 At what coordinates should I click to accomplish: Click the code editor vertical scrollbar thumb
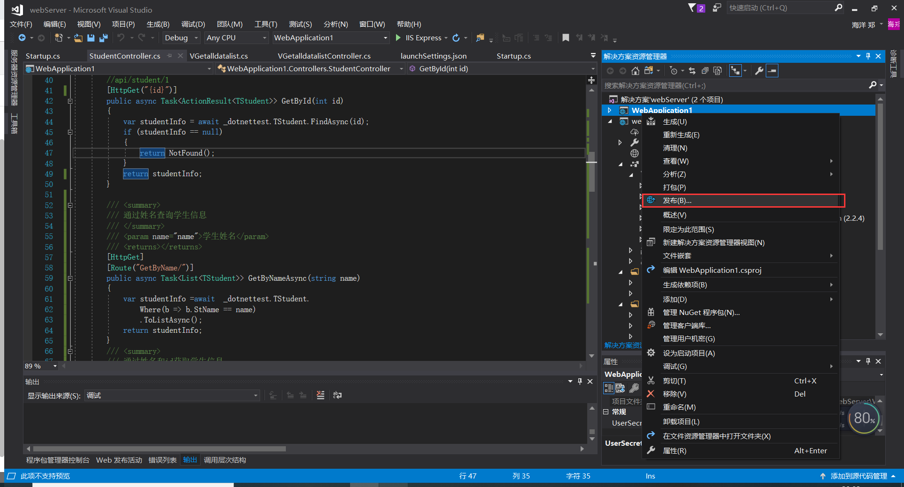tap(591, 172)
